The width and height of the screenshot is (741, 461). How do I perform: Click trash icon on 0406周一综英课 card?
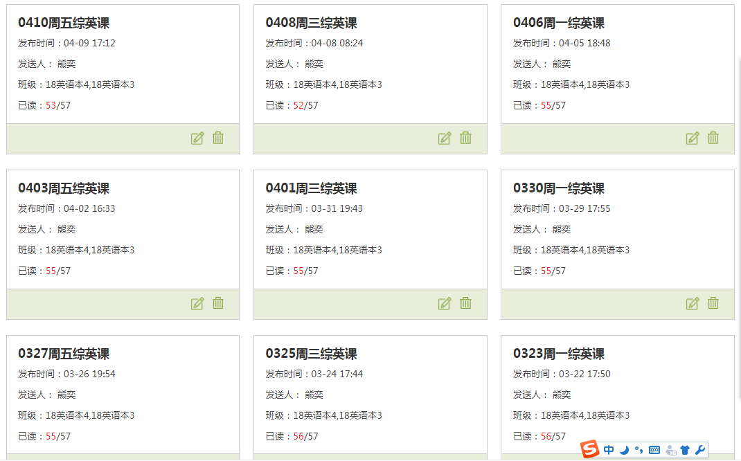coord(713,138)
